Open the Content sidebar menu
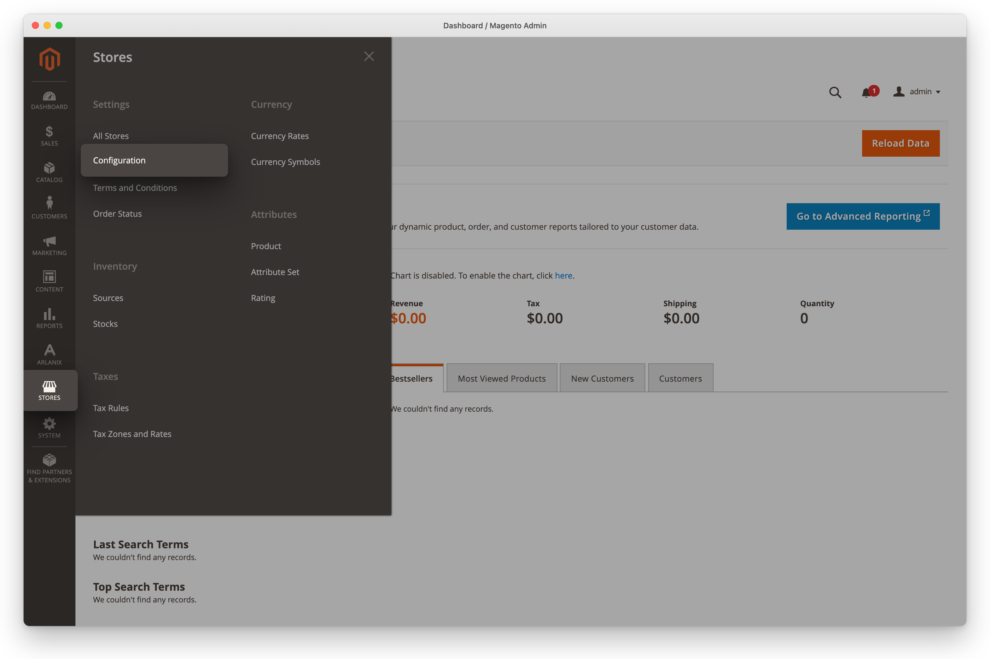This screenshot has height=659, width=990. [49, 282]
